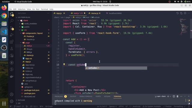Open the Docker whale view

point(12,76)
